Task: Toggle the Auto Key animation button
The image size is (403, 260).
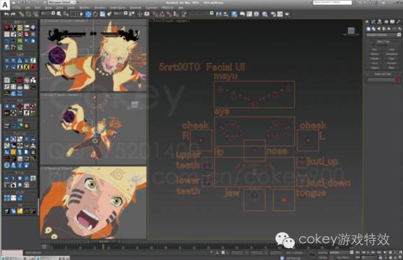Action: click(x=320, y=250)
